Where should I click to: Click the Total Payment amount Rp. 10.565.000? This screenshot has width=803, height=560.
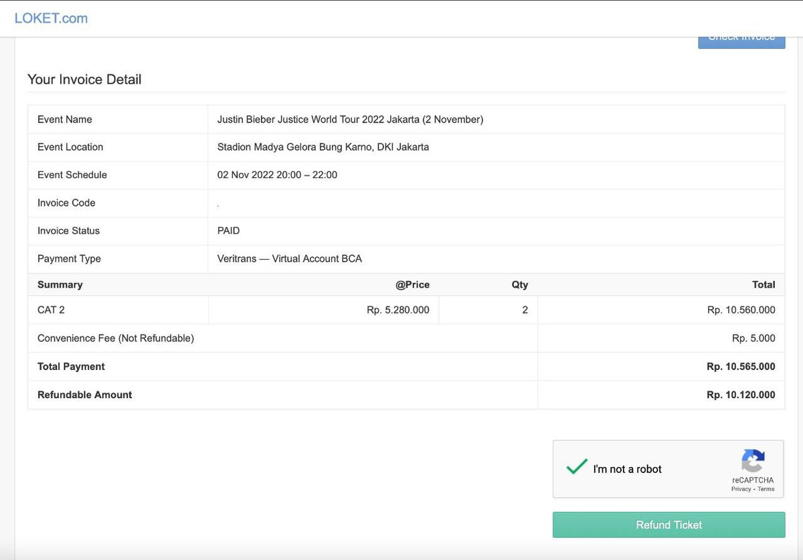tap(741, 366)
